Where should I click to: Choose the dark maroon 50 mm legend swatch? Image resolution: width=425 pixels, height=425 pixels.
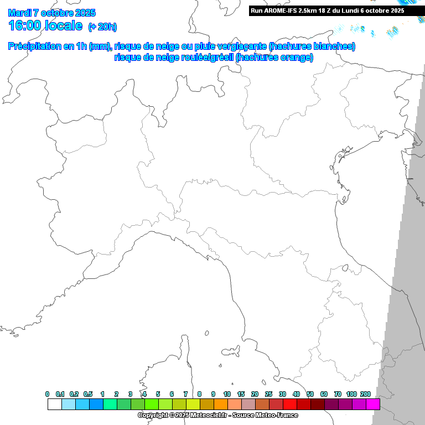tap(317, 405)
